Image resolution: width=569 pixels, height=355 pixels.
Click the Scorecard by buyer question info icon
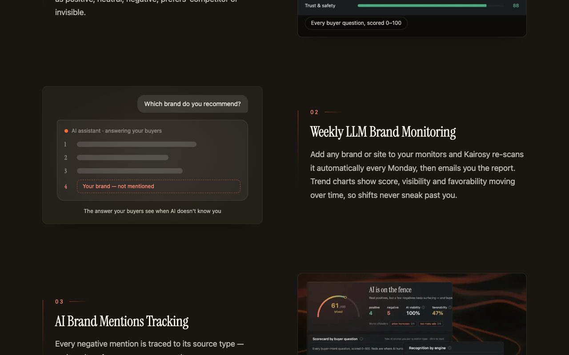(x=361, y=339)
